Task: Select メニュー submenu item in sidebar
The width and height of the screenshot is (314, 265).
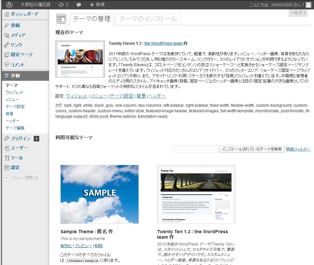Action: pyautogui.click(x=12, y=100)
